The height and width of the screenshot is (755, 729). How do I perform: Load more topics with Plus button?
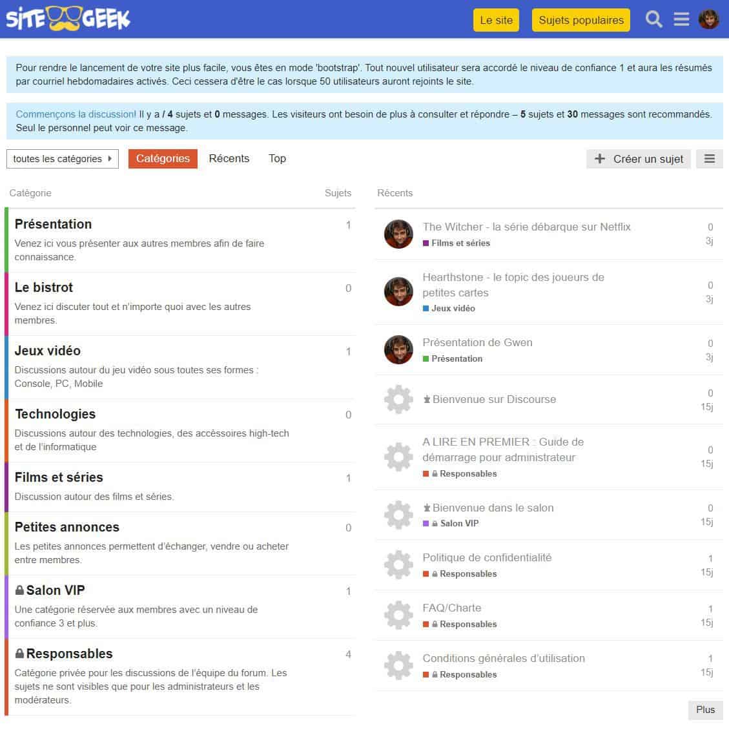[705, 710]
